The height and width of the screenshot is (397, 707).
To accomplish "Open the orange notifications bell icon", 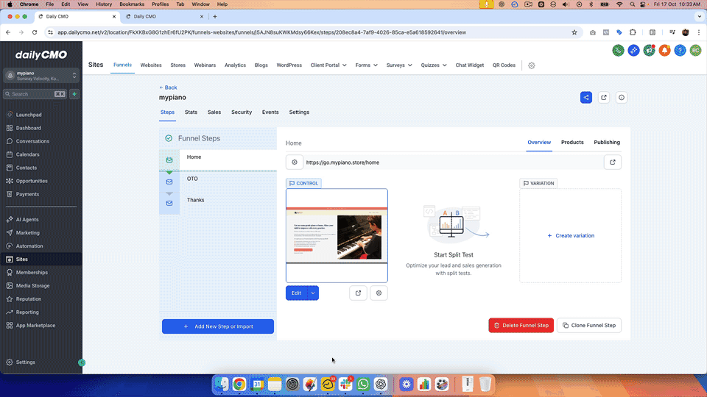I will click(x=664, y=50).
